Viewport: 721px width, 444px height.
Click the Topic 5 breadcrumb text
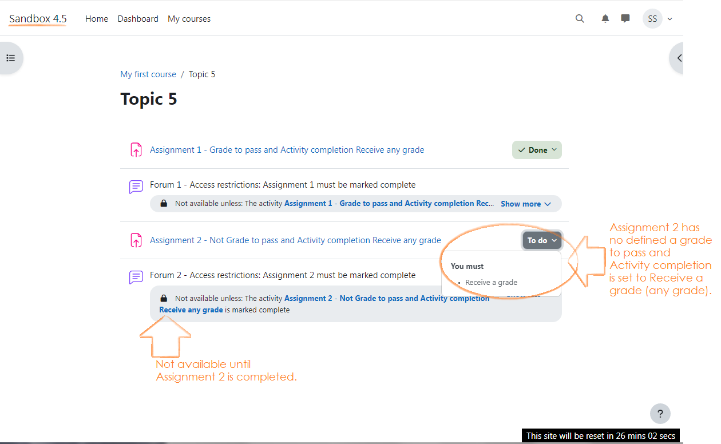pos(202,74)
